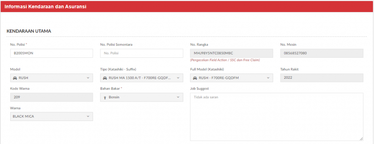Click the No. Rangka label
The height and width of the screenshot is (144, 374).
tap(199, 45)
